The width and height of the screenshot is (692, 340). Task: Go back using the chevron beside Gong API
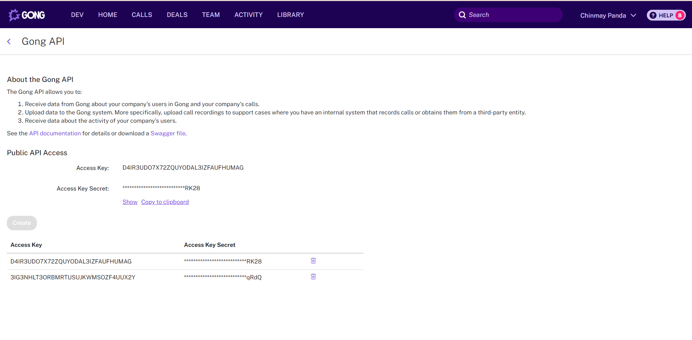tap(9, 42)
